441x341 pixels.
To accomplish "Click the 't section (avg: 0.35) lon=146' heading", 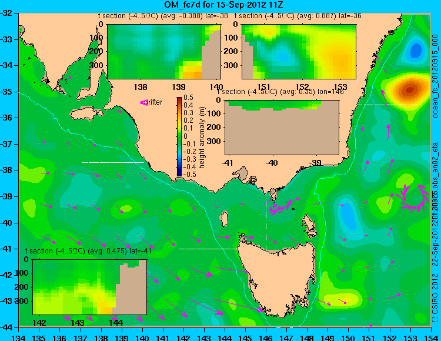I will [280, 92].
